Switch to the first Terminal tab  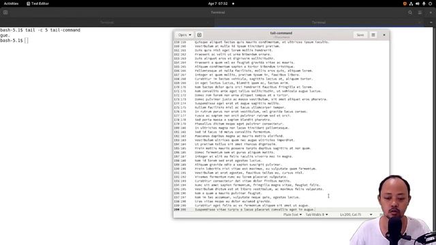tap(107, 22)
